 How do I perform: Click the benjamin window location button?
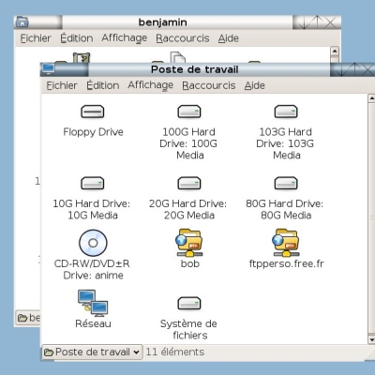tap(28, 318)
